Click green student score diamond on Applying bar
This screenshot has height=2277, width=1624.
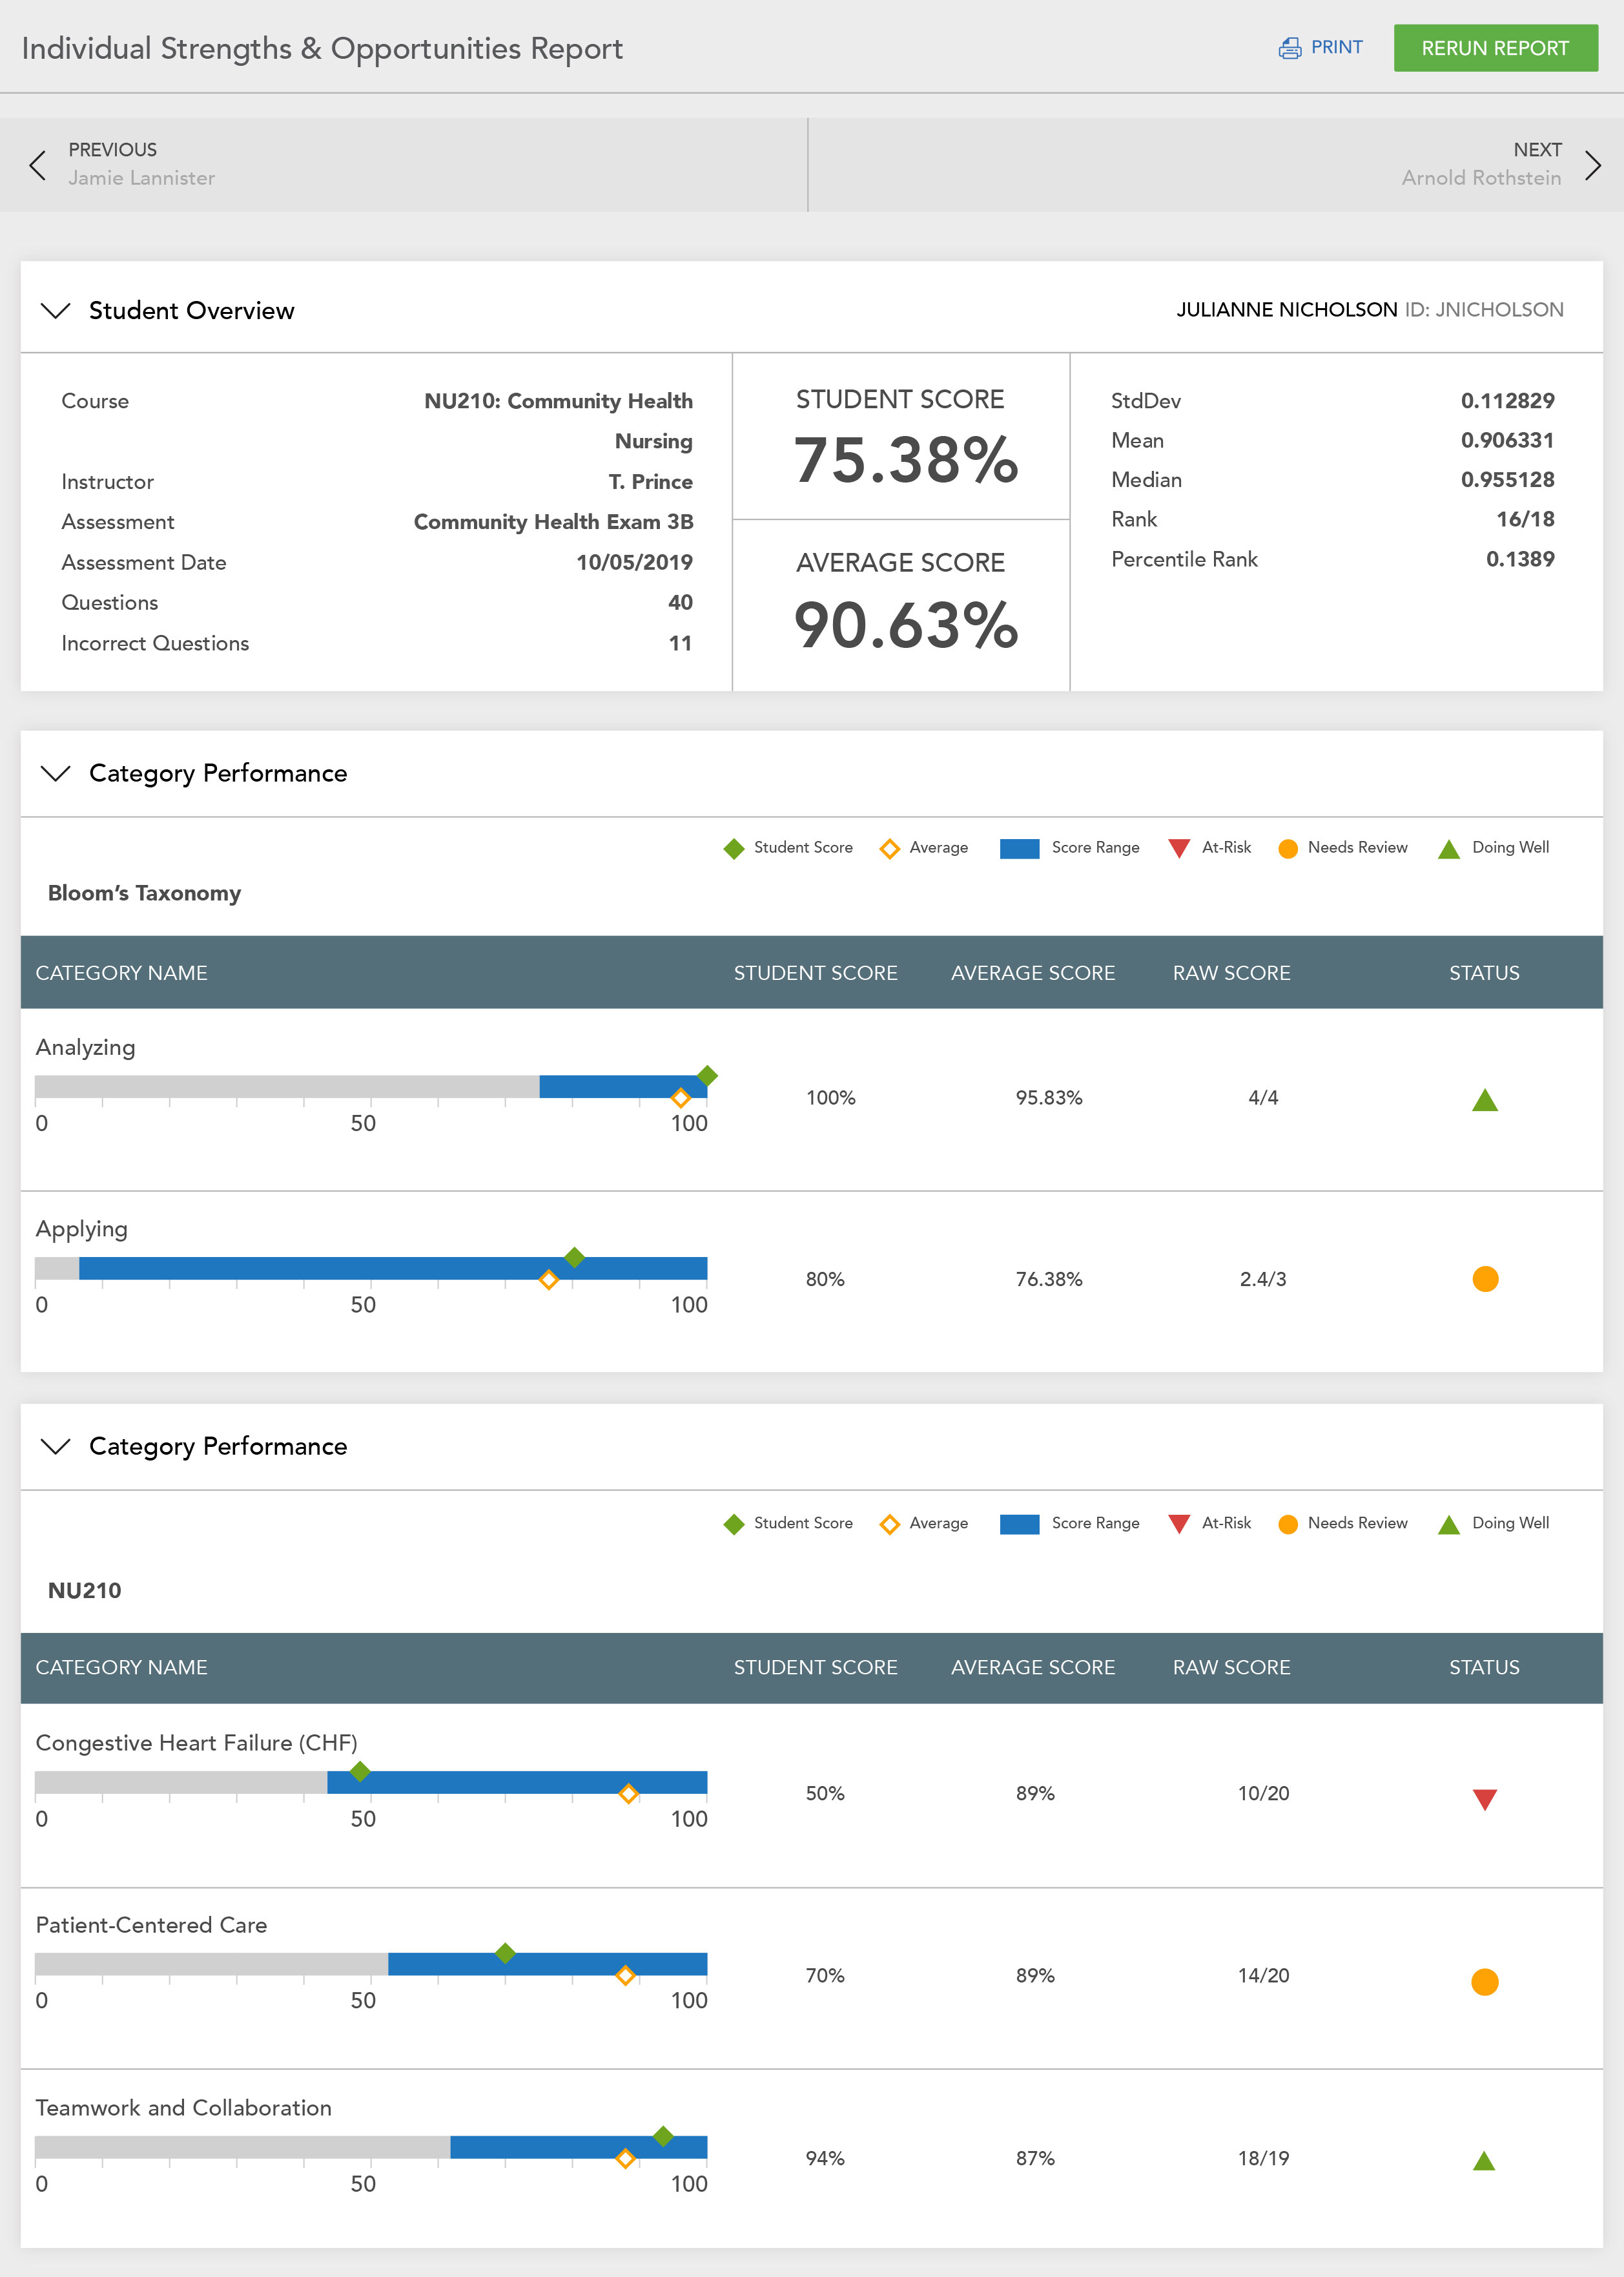click(x=574, y=1258)
